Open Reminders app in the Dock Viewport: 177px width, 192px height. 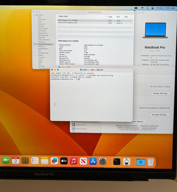[35, 161]
